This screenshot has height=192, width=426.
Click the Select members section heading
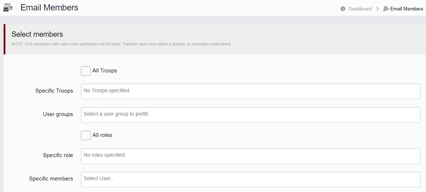point(37,34)
